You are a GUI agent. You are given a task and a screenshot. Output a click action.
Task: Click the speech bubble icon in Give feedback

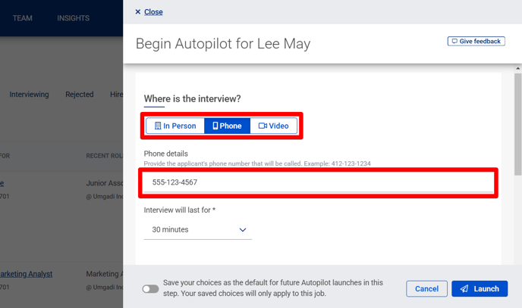(454, 41)
